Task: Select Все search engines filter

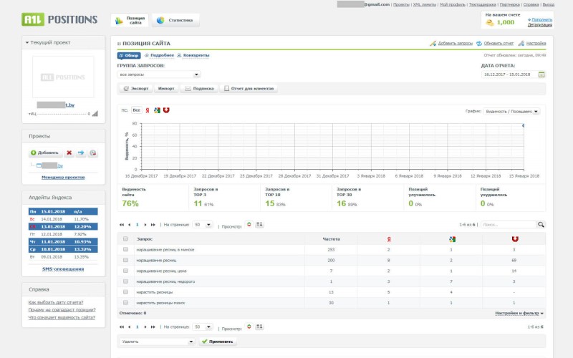Action: pos(136,110)
